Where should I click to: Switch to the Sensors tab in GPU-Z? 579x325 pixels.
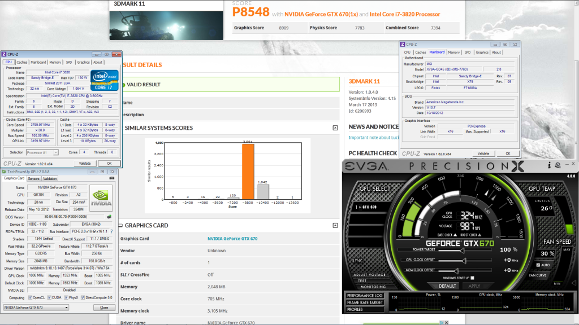click(x=33, y=178)
